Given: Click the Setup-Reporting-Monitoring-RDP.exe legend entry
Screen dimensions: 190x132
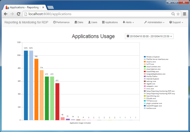Looking at the screenshot, I should pos(159,91).
